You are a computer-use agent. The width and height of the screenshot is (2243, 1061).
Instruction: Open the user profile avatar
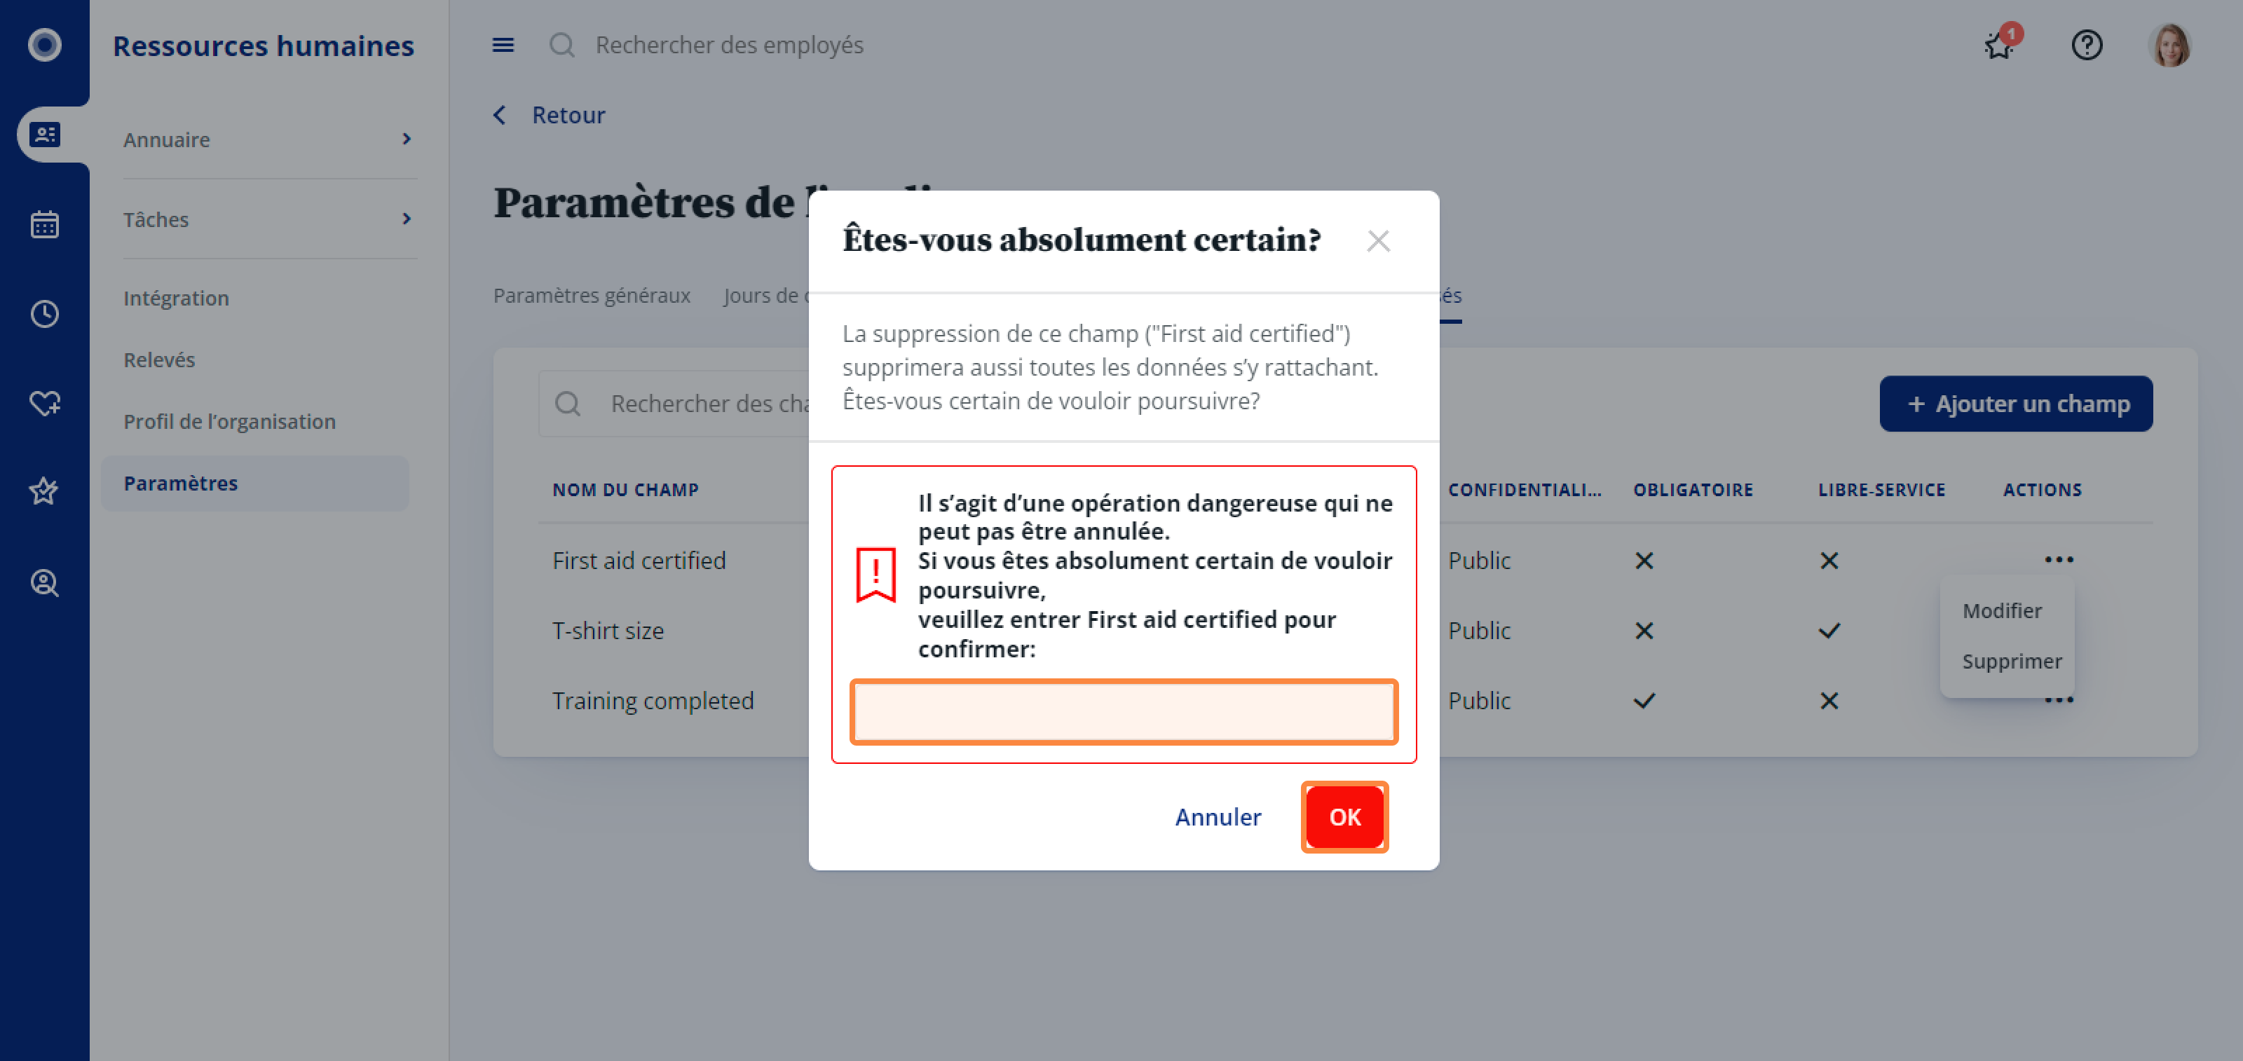pyautogui.click(x=2170, y=46)
